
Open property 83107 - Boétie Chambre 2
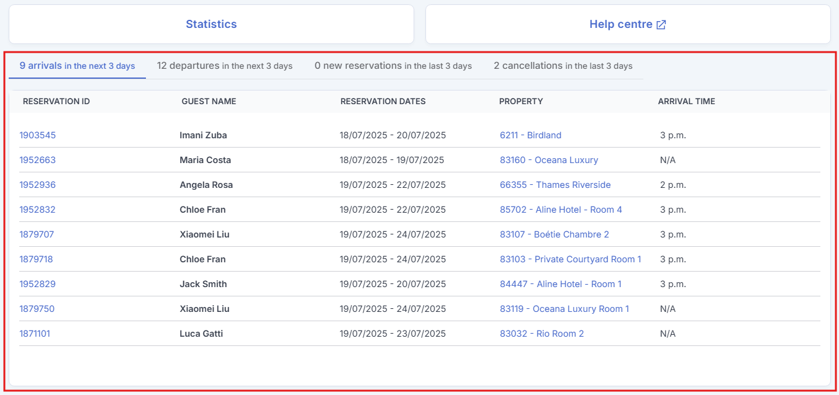(555, 234)
